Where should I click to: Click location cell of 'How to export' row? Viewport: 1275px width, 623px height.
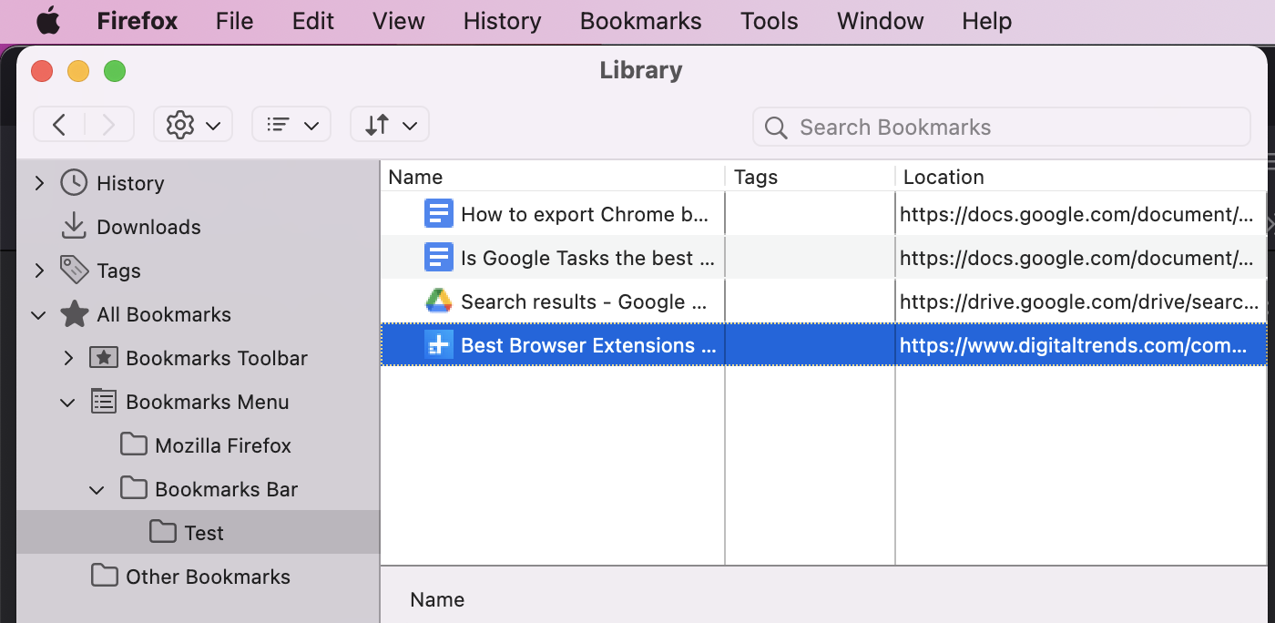tap(1081, 214)
